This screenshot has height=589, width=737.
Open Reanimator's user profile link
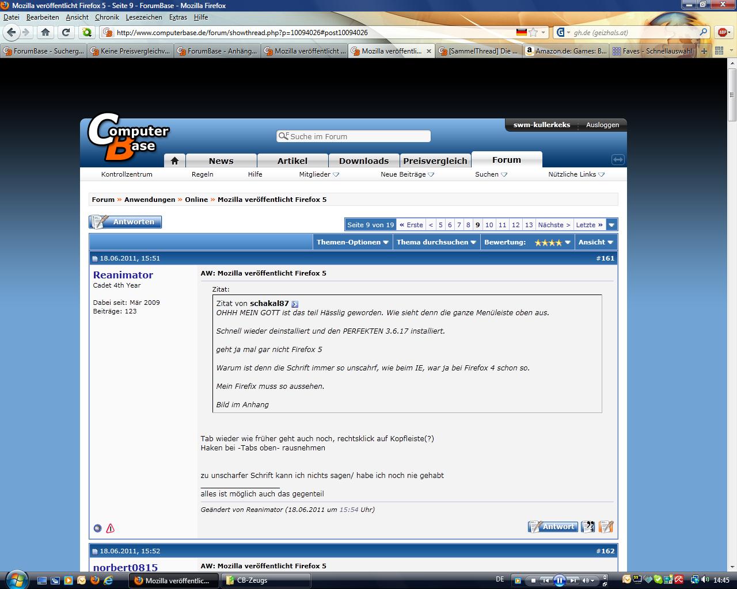tap(123, 275)
